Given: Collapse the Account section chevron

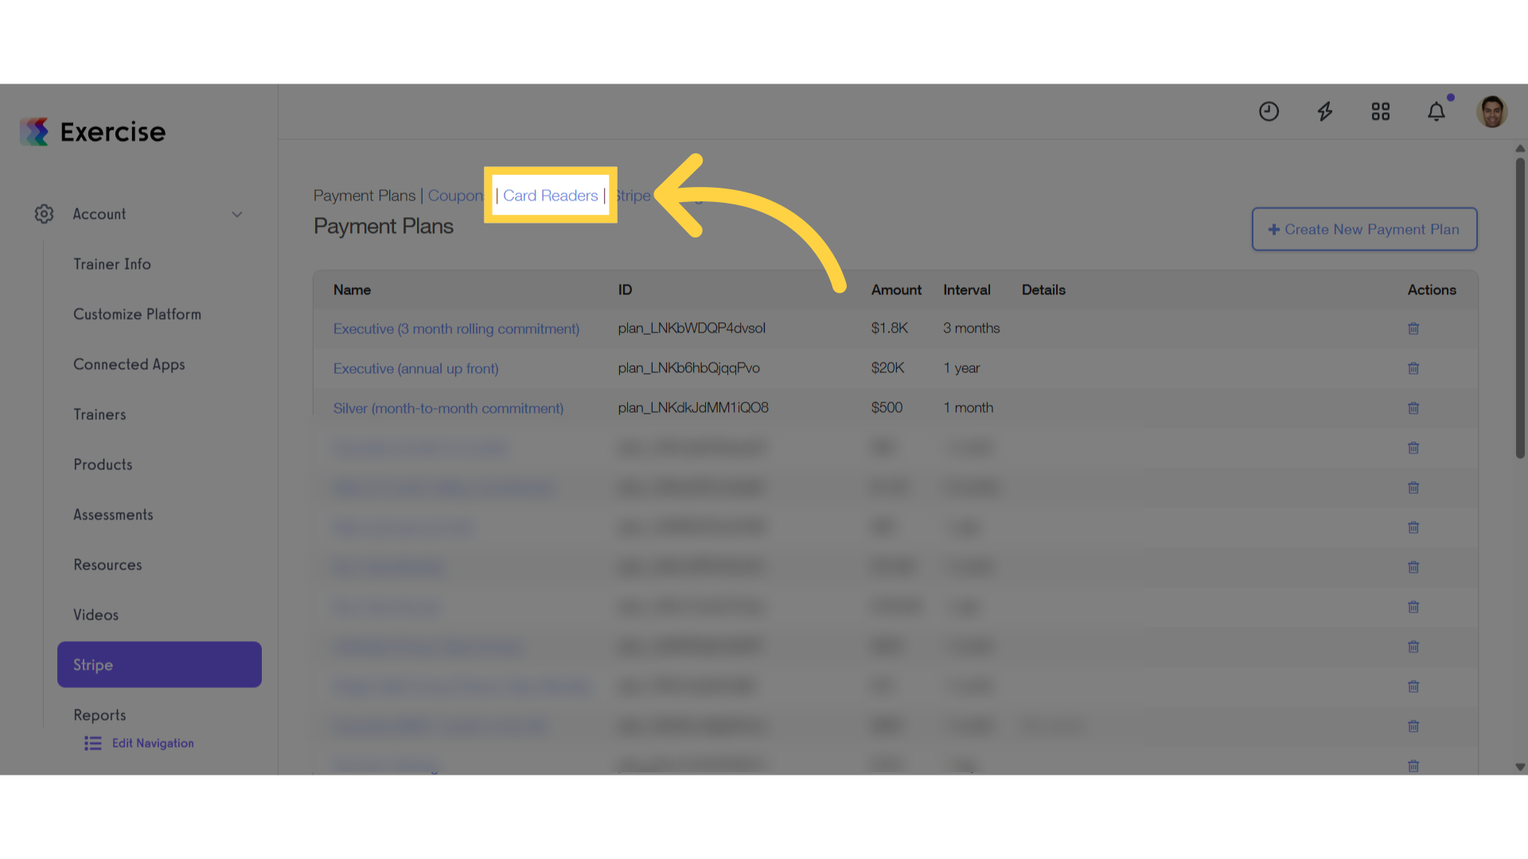Looking at the screenshot, I should click(237, 215).
